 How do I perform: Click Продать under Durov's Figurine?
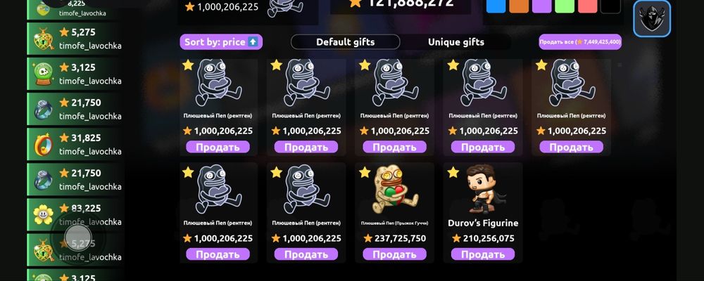coord(483,254)
